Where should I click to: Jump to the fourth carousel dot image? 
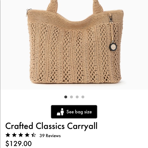point(83,97)
